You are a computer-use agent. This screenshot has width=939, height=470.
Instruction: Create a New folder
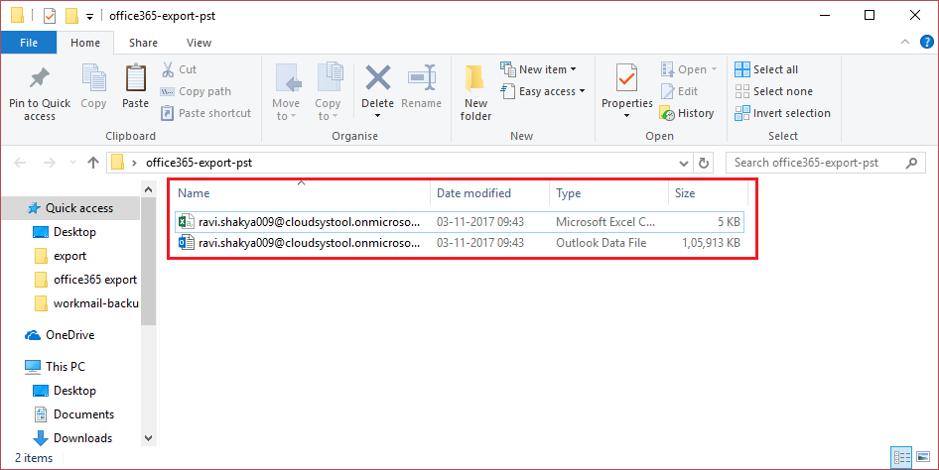(475, 92)
